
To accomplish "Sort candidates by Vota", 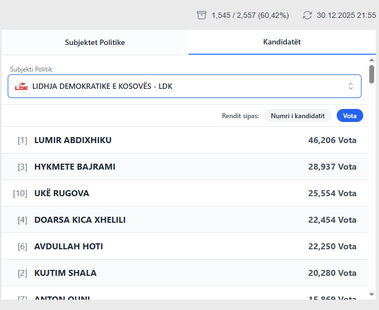I will click(x=350, y=115).
